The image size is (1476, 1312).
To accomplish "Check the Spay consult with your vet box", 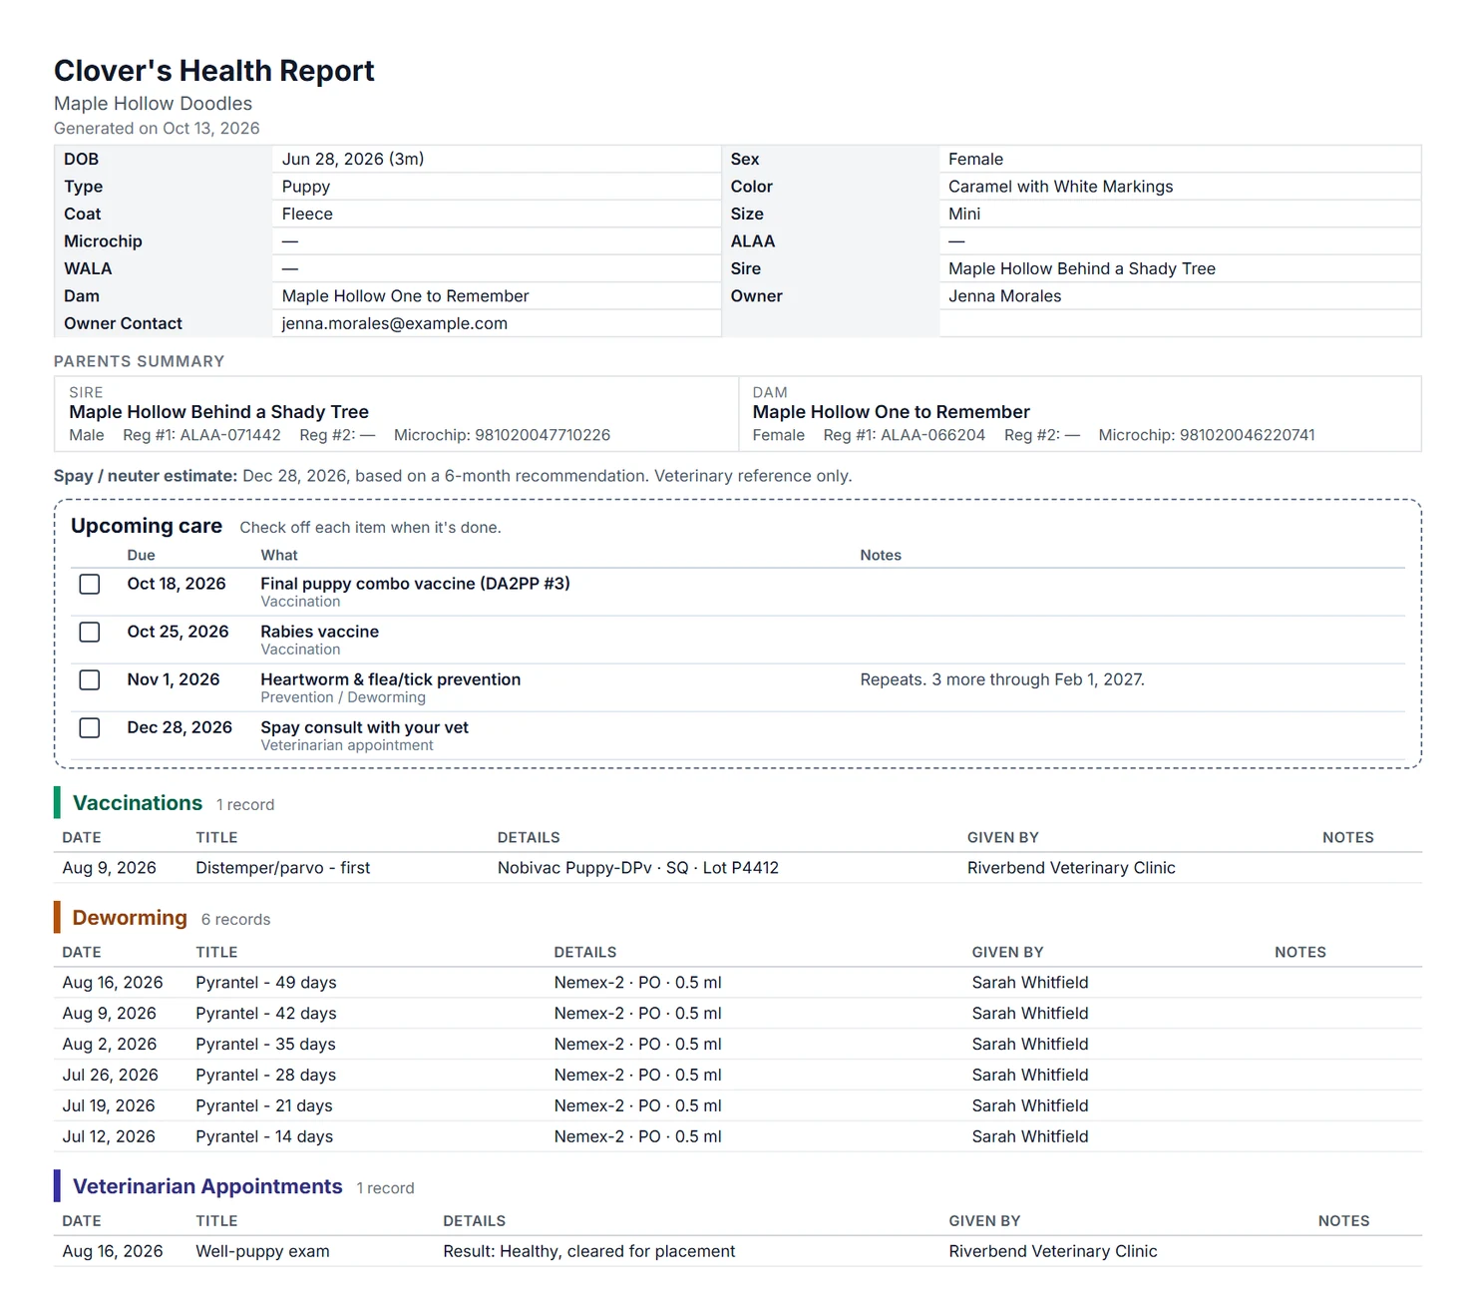I will pos(90,727).
